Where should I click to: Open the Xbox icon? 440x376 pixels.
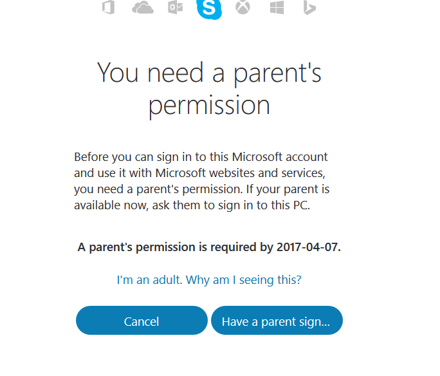coord(243,8)
